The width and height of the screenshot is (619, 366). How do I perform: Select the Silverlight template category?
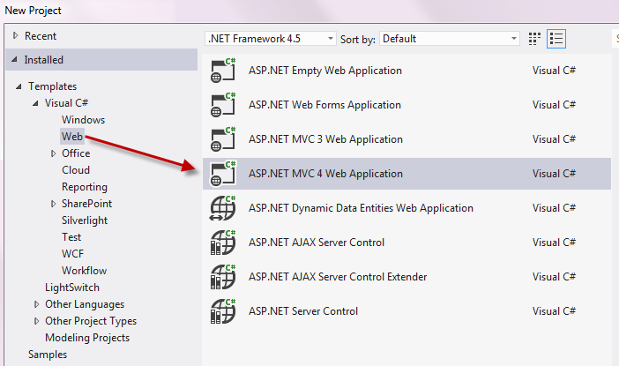85,220
